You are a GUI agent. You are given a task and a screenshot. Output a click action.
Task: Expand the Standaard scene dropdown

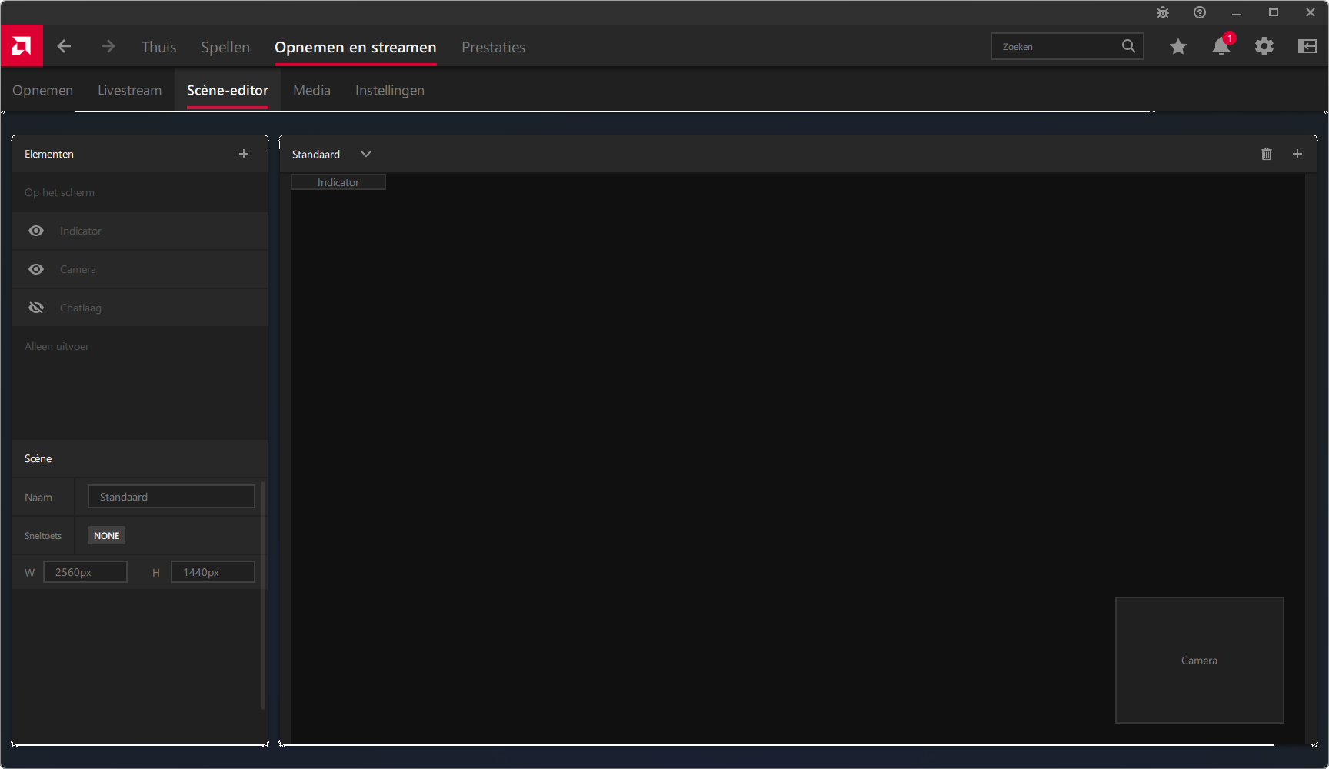coord(366,154)
